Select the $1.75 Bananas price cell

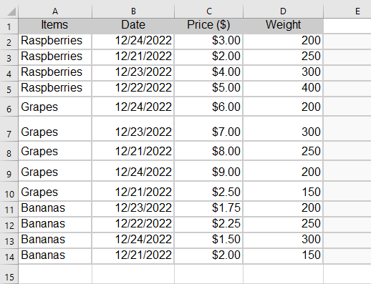click(209, 209)
